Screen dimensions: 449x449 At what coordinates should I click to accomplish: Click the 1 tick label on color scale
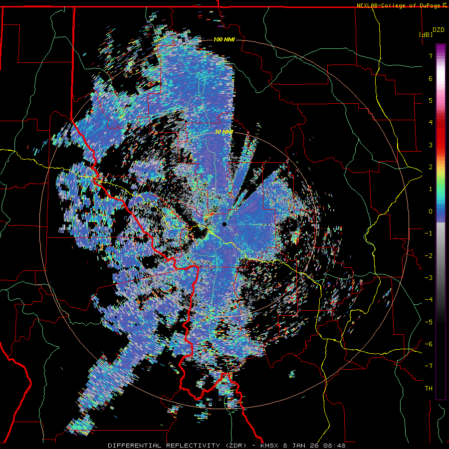tap(431, 189)
